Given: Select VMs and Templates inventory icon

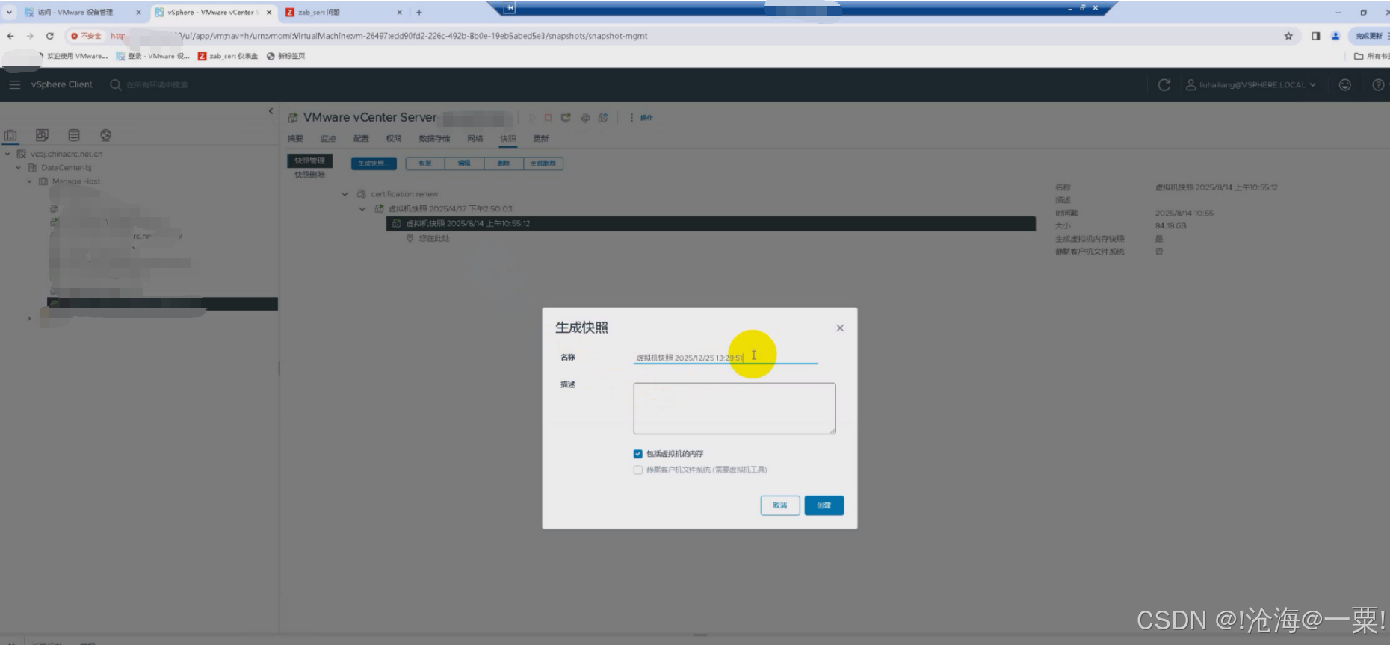Looking at the screenshot, I should (x=42, y=135).
